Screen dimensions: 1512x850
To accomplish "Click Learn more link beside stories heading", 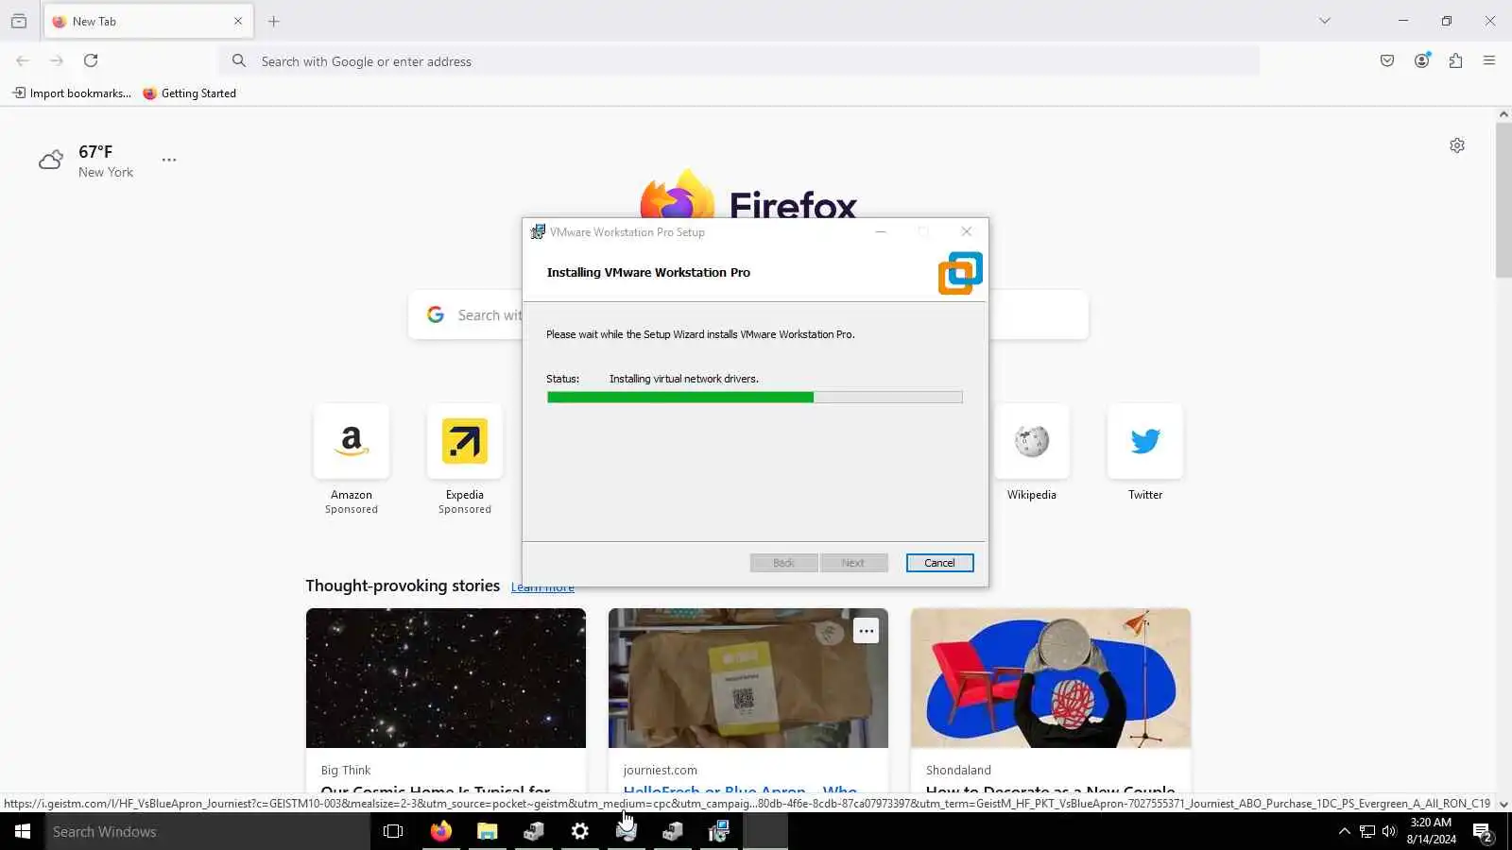I will click(542, 587).
